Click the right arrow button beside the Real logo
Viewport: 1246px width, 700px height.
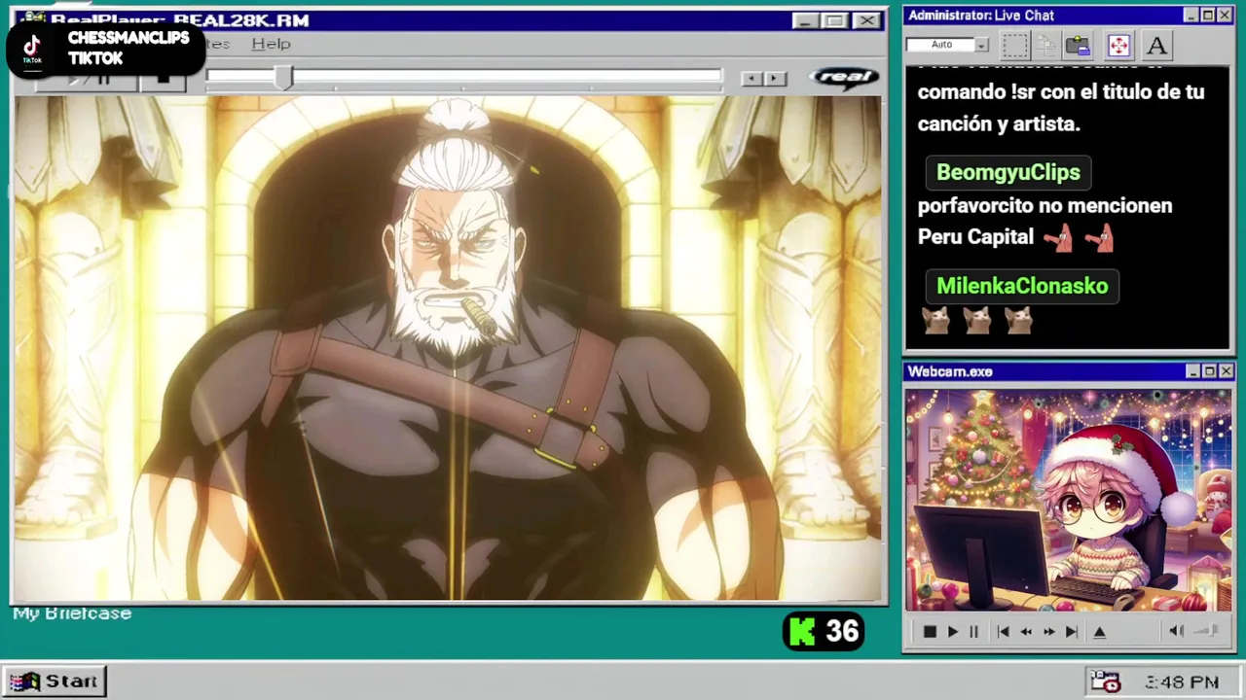click(775, 78)
